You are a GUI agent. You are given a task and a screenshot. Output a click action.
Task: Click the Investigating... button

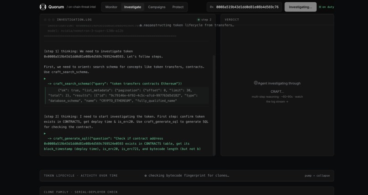300,7
